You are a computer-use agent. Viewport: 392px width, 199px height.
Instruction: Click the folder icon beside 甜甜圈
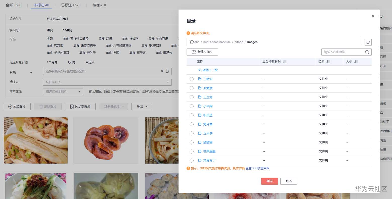click(x=200, y=142)
